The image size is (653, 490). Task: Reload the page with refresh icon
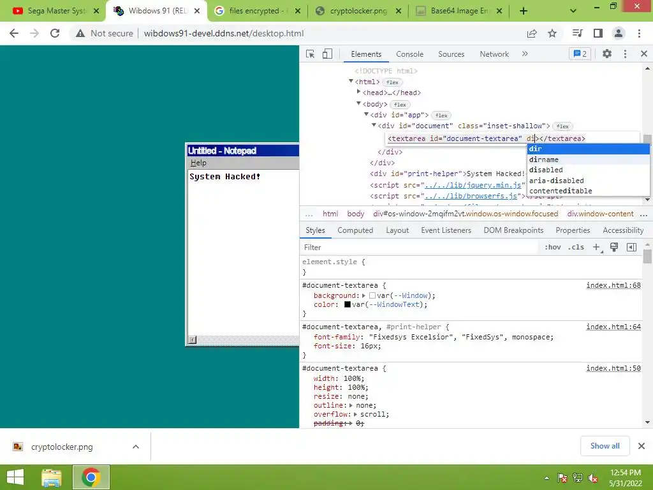coord(55,33)
